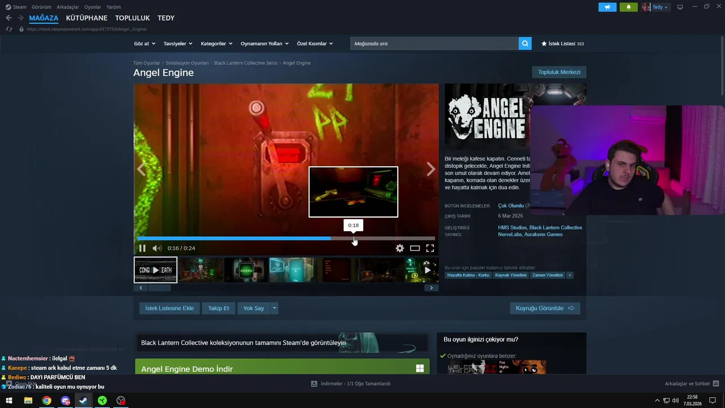This screenshot has width=725, height=408.
Task: Open the Tedy account dropdown
Action: coord(660,7)
